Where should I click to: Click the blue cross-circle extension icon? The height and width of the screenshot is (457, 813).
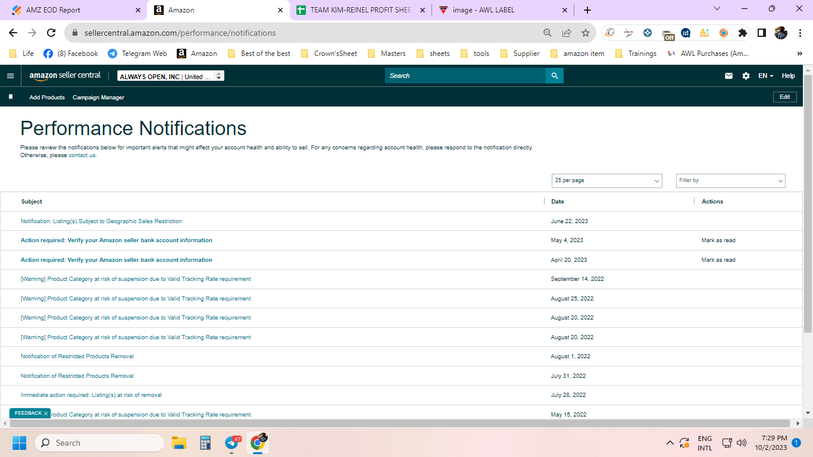coord(648,33)
